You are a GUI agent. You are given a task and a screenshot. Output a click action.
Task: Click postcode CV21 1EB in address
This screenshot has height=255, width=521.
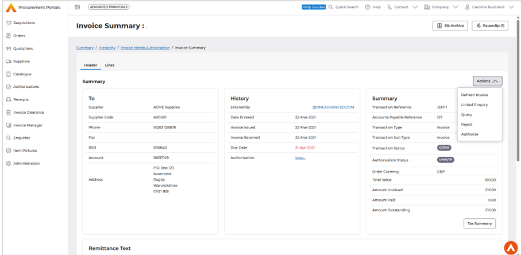click(x=161, y=191)
